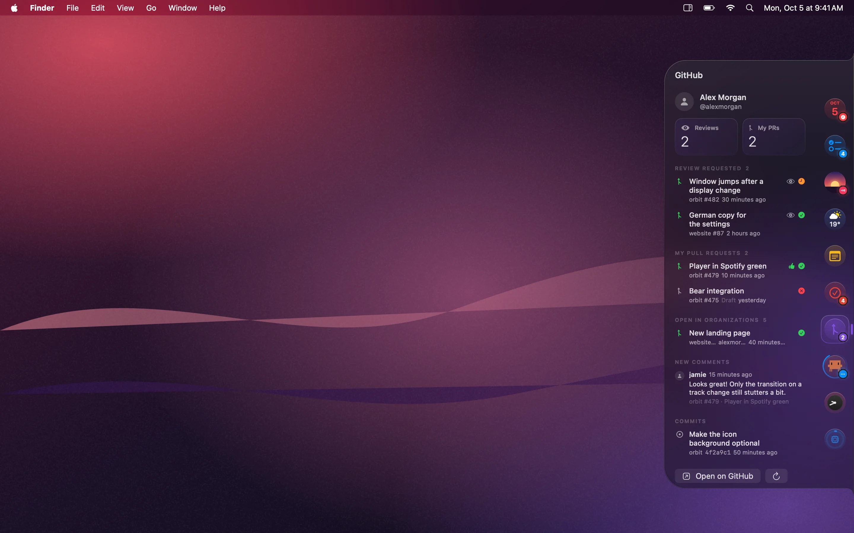The height and width of the screenshot is (533, 854).
Task: Click the 'Open in Organizations 5' section header
Action: pyautogui.click(x=720, y=320)
